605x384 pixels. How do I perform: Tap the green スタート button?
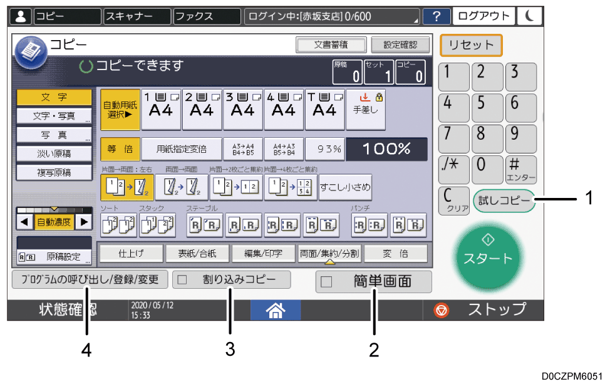[x=488, y=256]
